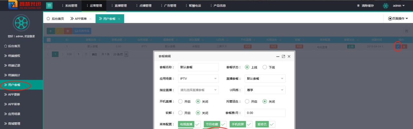Open 系统管理 top menu

(x=69, y=5)
